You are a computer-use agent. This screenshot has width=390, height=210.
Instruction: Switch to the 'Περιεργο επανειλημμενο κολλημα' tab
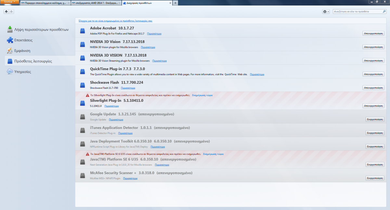(45, 3)
